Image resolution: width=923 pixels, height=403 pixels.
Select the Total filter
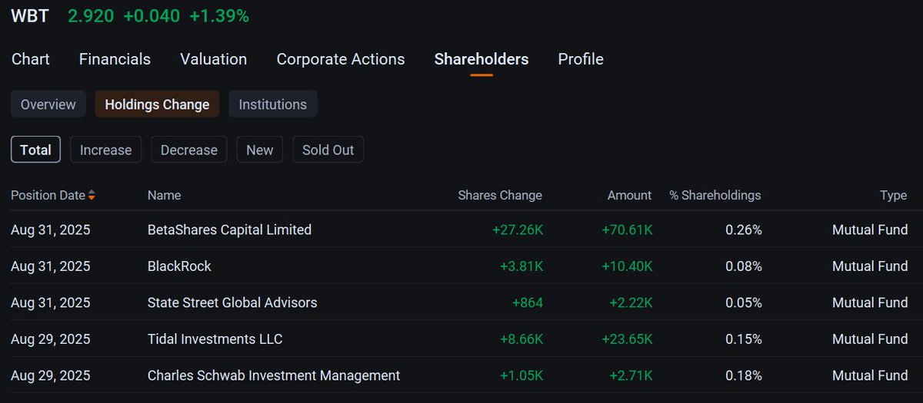(35, 150)
